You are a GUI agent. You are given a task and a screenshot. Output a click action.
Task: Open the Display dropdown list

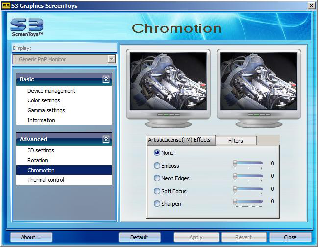click(111, 59)
